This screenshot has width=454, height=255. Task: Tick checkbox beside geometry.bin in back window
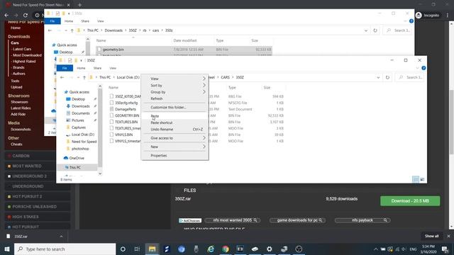point(99,50)
